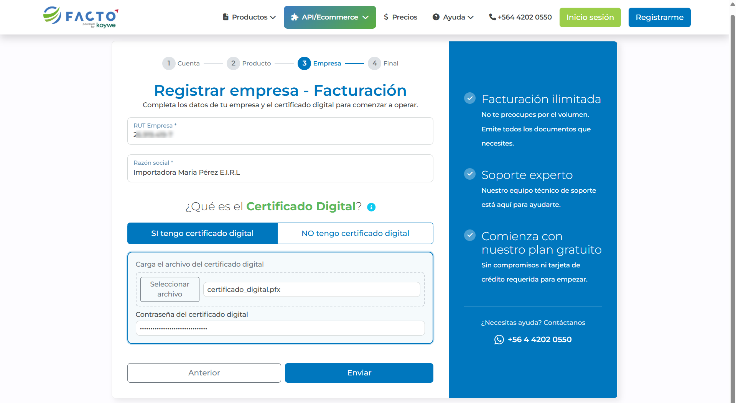This screenshot has width=736, height=403.
Task: Click the Final step label
Action: pyautogui.click(x=391, y=64)
